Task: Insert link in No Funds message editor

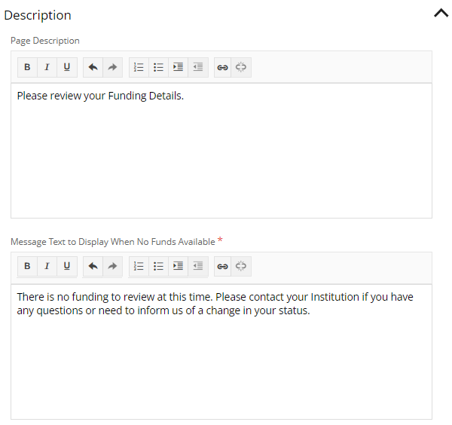Action: click(x=222, y=266)
